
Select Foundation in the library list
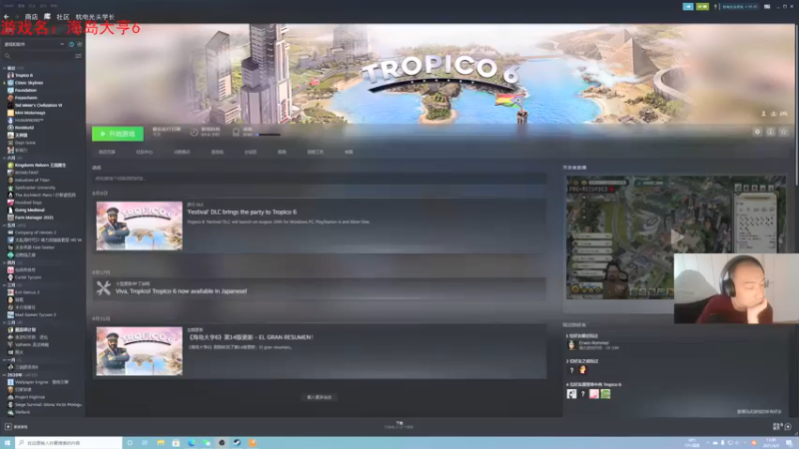tap(26, 90)
